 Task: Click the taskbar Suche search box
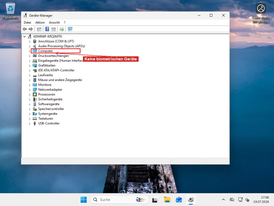pyautogui.click(x=120, y=200)
